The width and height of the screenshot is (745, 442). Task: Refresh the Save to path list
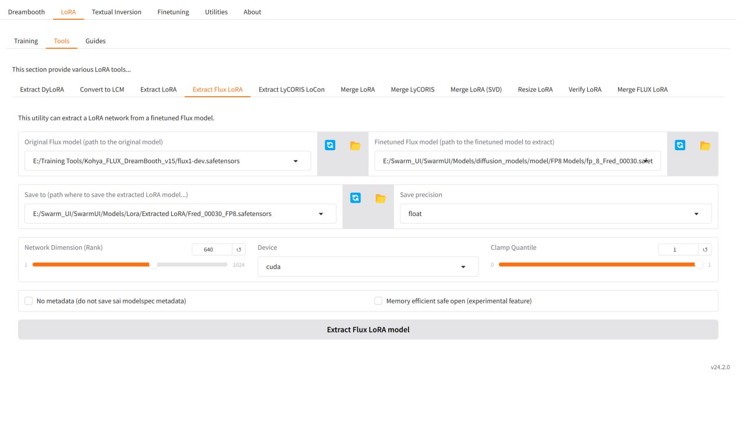point(356,198)
